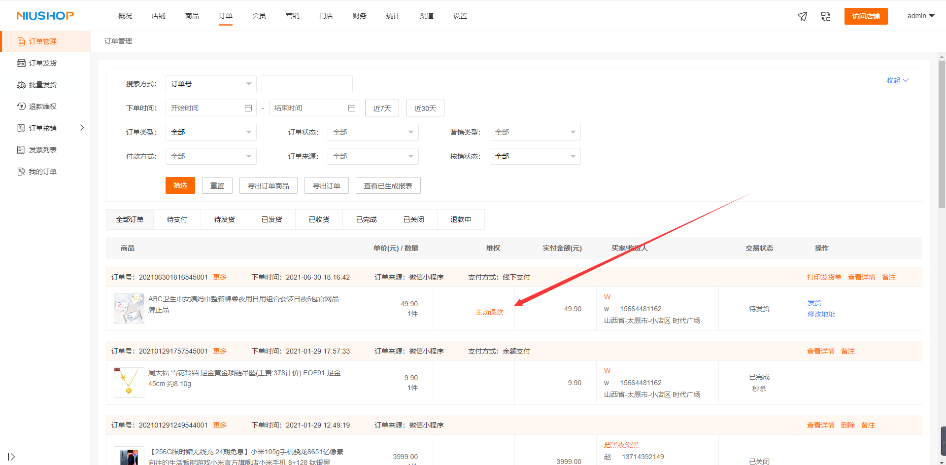Open 退款维权 via its refund icon
This screenshot has height=465, width=946.
[x=21, y=106]
